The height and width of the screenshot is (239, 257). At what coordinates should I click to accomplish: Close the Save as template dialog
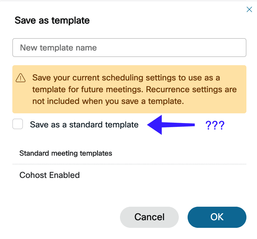click(249, 9)
